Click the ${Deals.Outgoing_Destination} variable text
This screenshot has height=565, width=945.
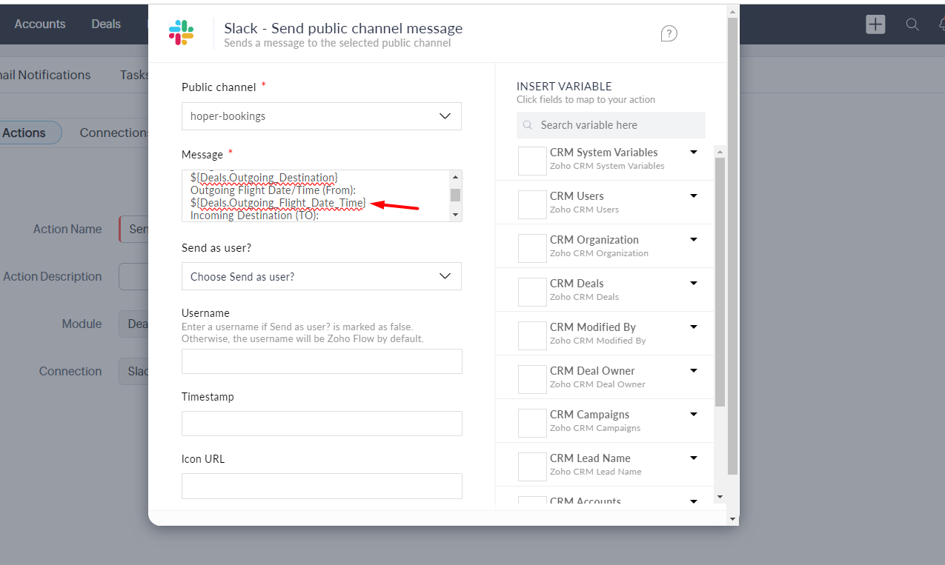(x=264, y=178)
